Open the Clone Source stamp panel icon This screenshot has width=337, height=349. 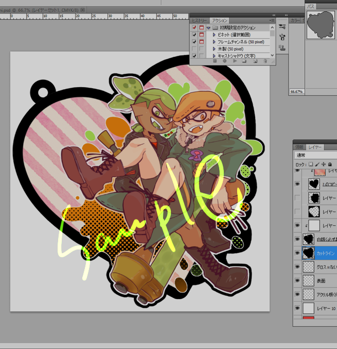[x=282, y=47]
